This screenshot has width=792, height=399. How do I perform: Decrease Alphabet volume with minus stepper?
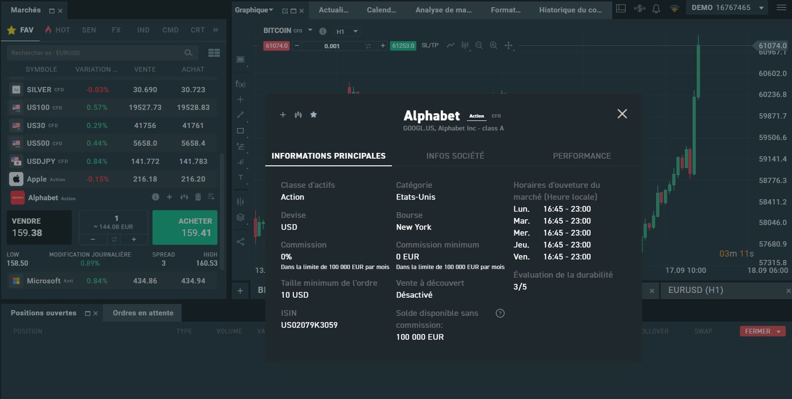(x=93, y=239)
